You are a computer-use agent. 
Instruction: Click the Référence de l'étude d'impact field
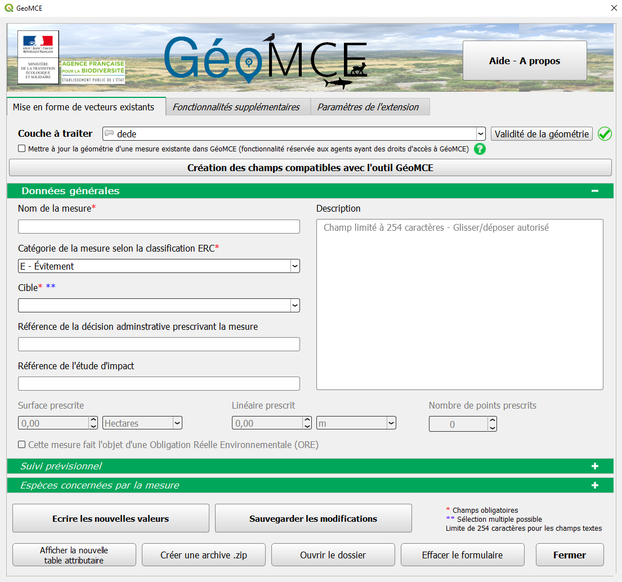pyautogui.click(x=159, y=383)
